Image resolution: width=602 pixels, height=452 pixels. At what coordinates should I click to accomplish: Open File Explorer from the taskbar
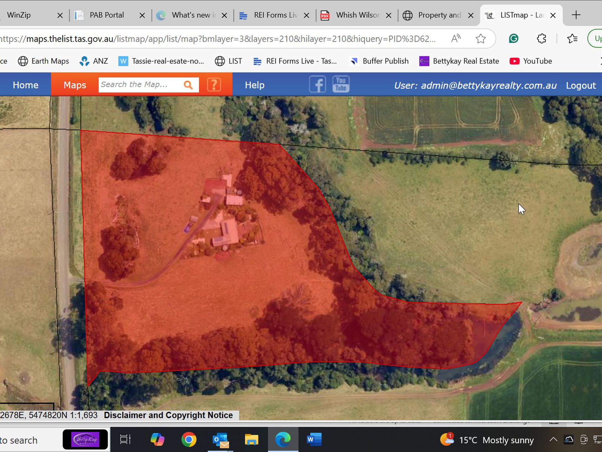click(x=252, y=440)
